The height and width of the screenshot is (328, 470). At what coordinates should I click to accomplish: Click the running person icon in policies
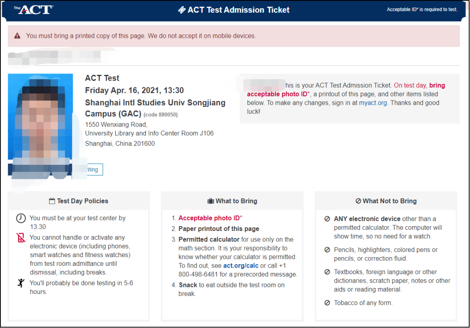click(x=21, y=283)
